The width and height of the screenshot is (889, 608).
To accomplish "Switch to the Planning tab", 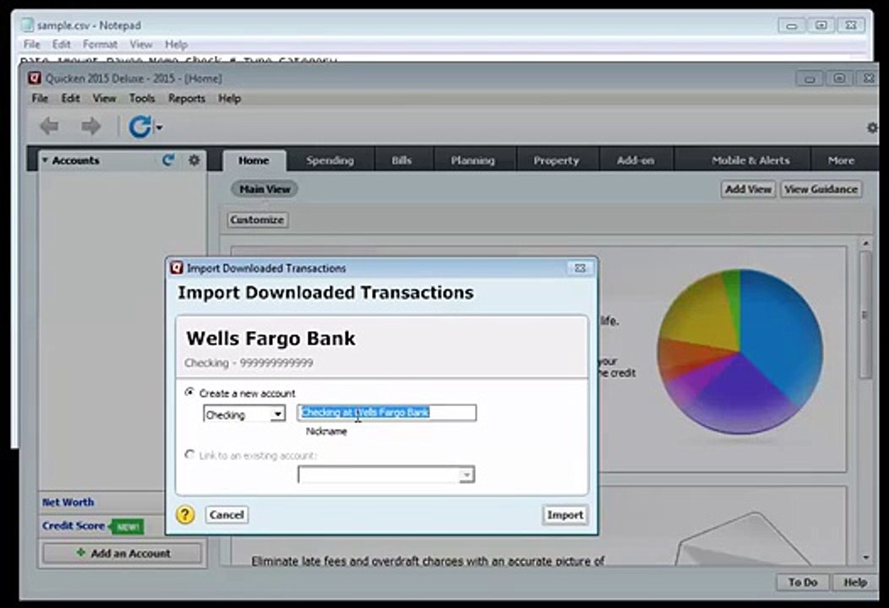I will (473, 160).
